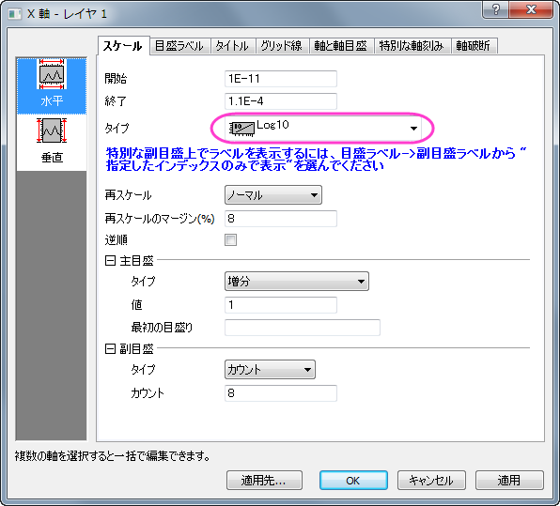Click the 最初の目盛り input field
560x506 pixels.
click(303, 328)
